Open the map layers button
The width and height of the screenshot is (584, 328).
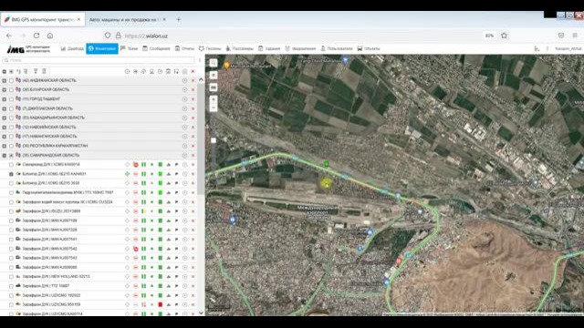pyautogui.click(x=214, y=75)
